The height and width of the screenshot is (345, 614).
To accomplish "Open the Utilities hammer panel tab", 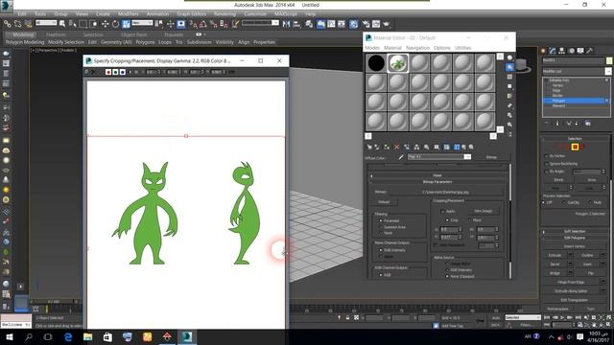I will pos(589,51).
